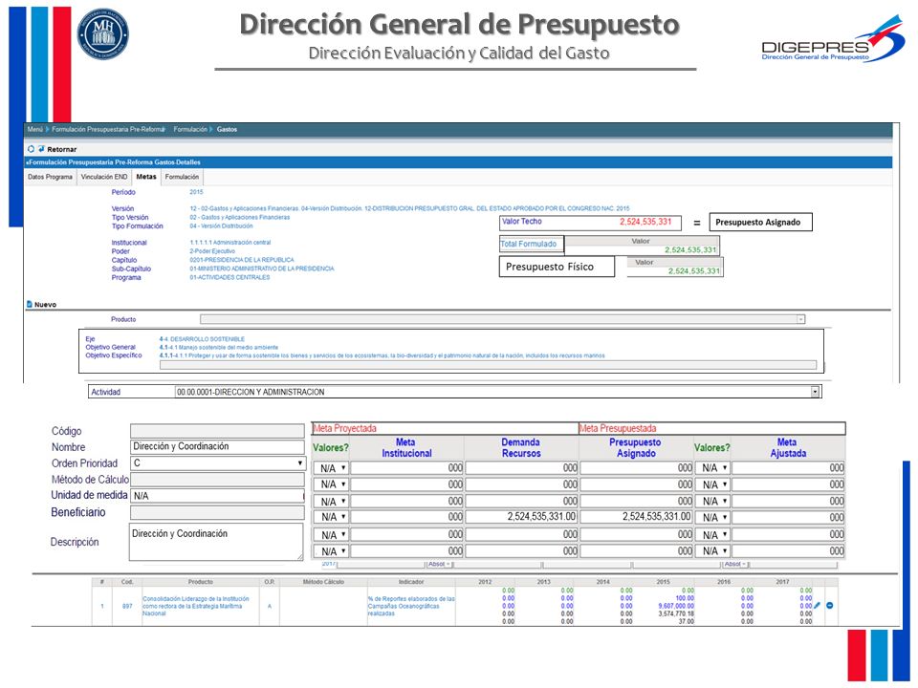The height and width of the screenshot is (688, 918).
Task: Click the Eje value 4 DESARROLLO SOSTENIBLE
Action: click(x=202, y=339)
